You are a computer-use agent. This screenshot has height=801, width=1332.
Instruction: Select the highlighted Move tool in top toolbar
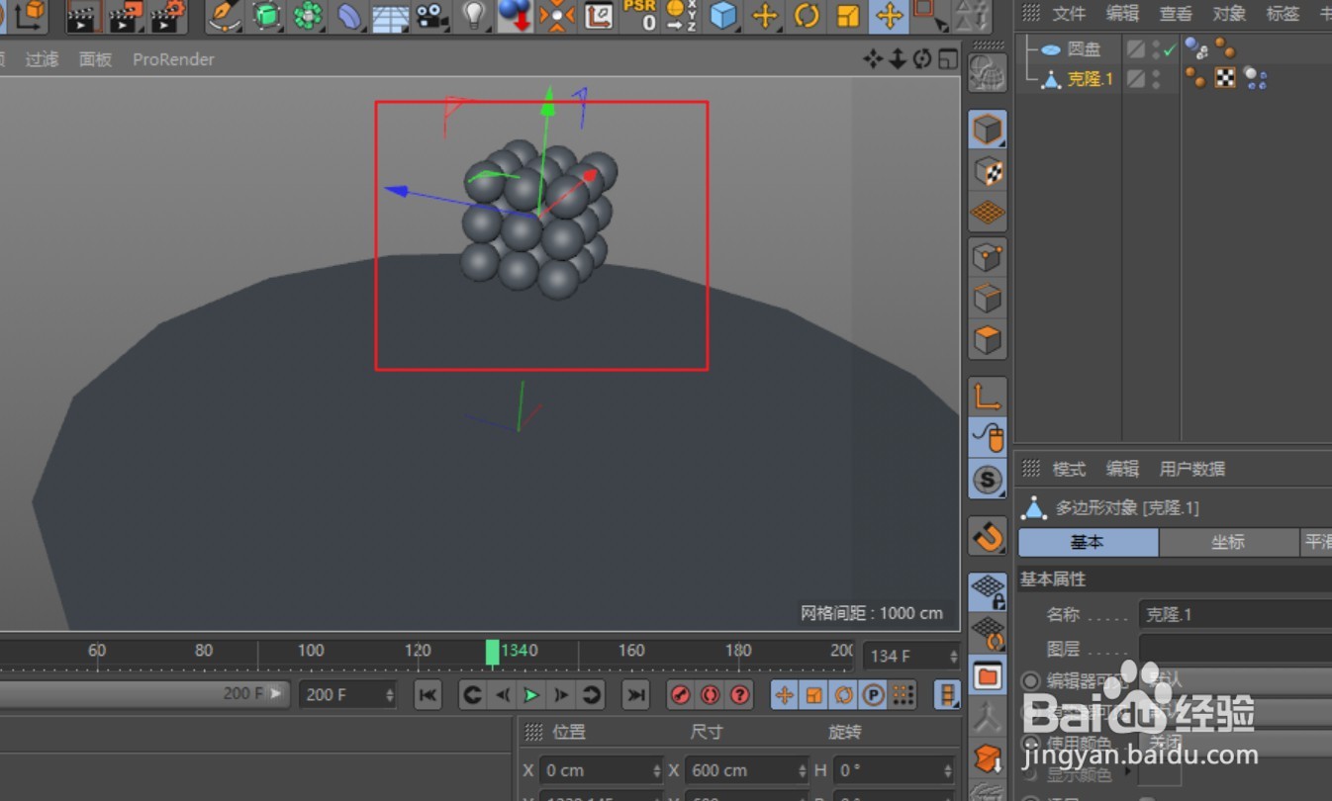890,16
